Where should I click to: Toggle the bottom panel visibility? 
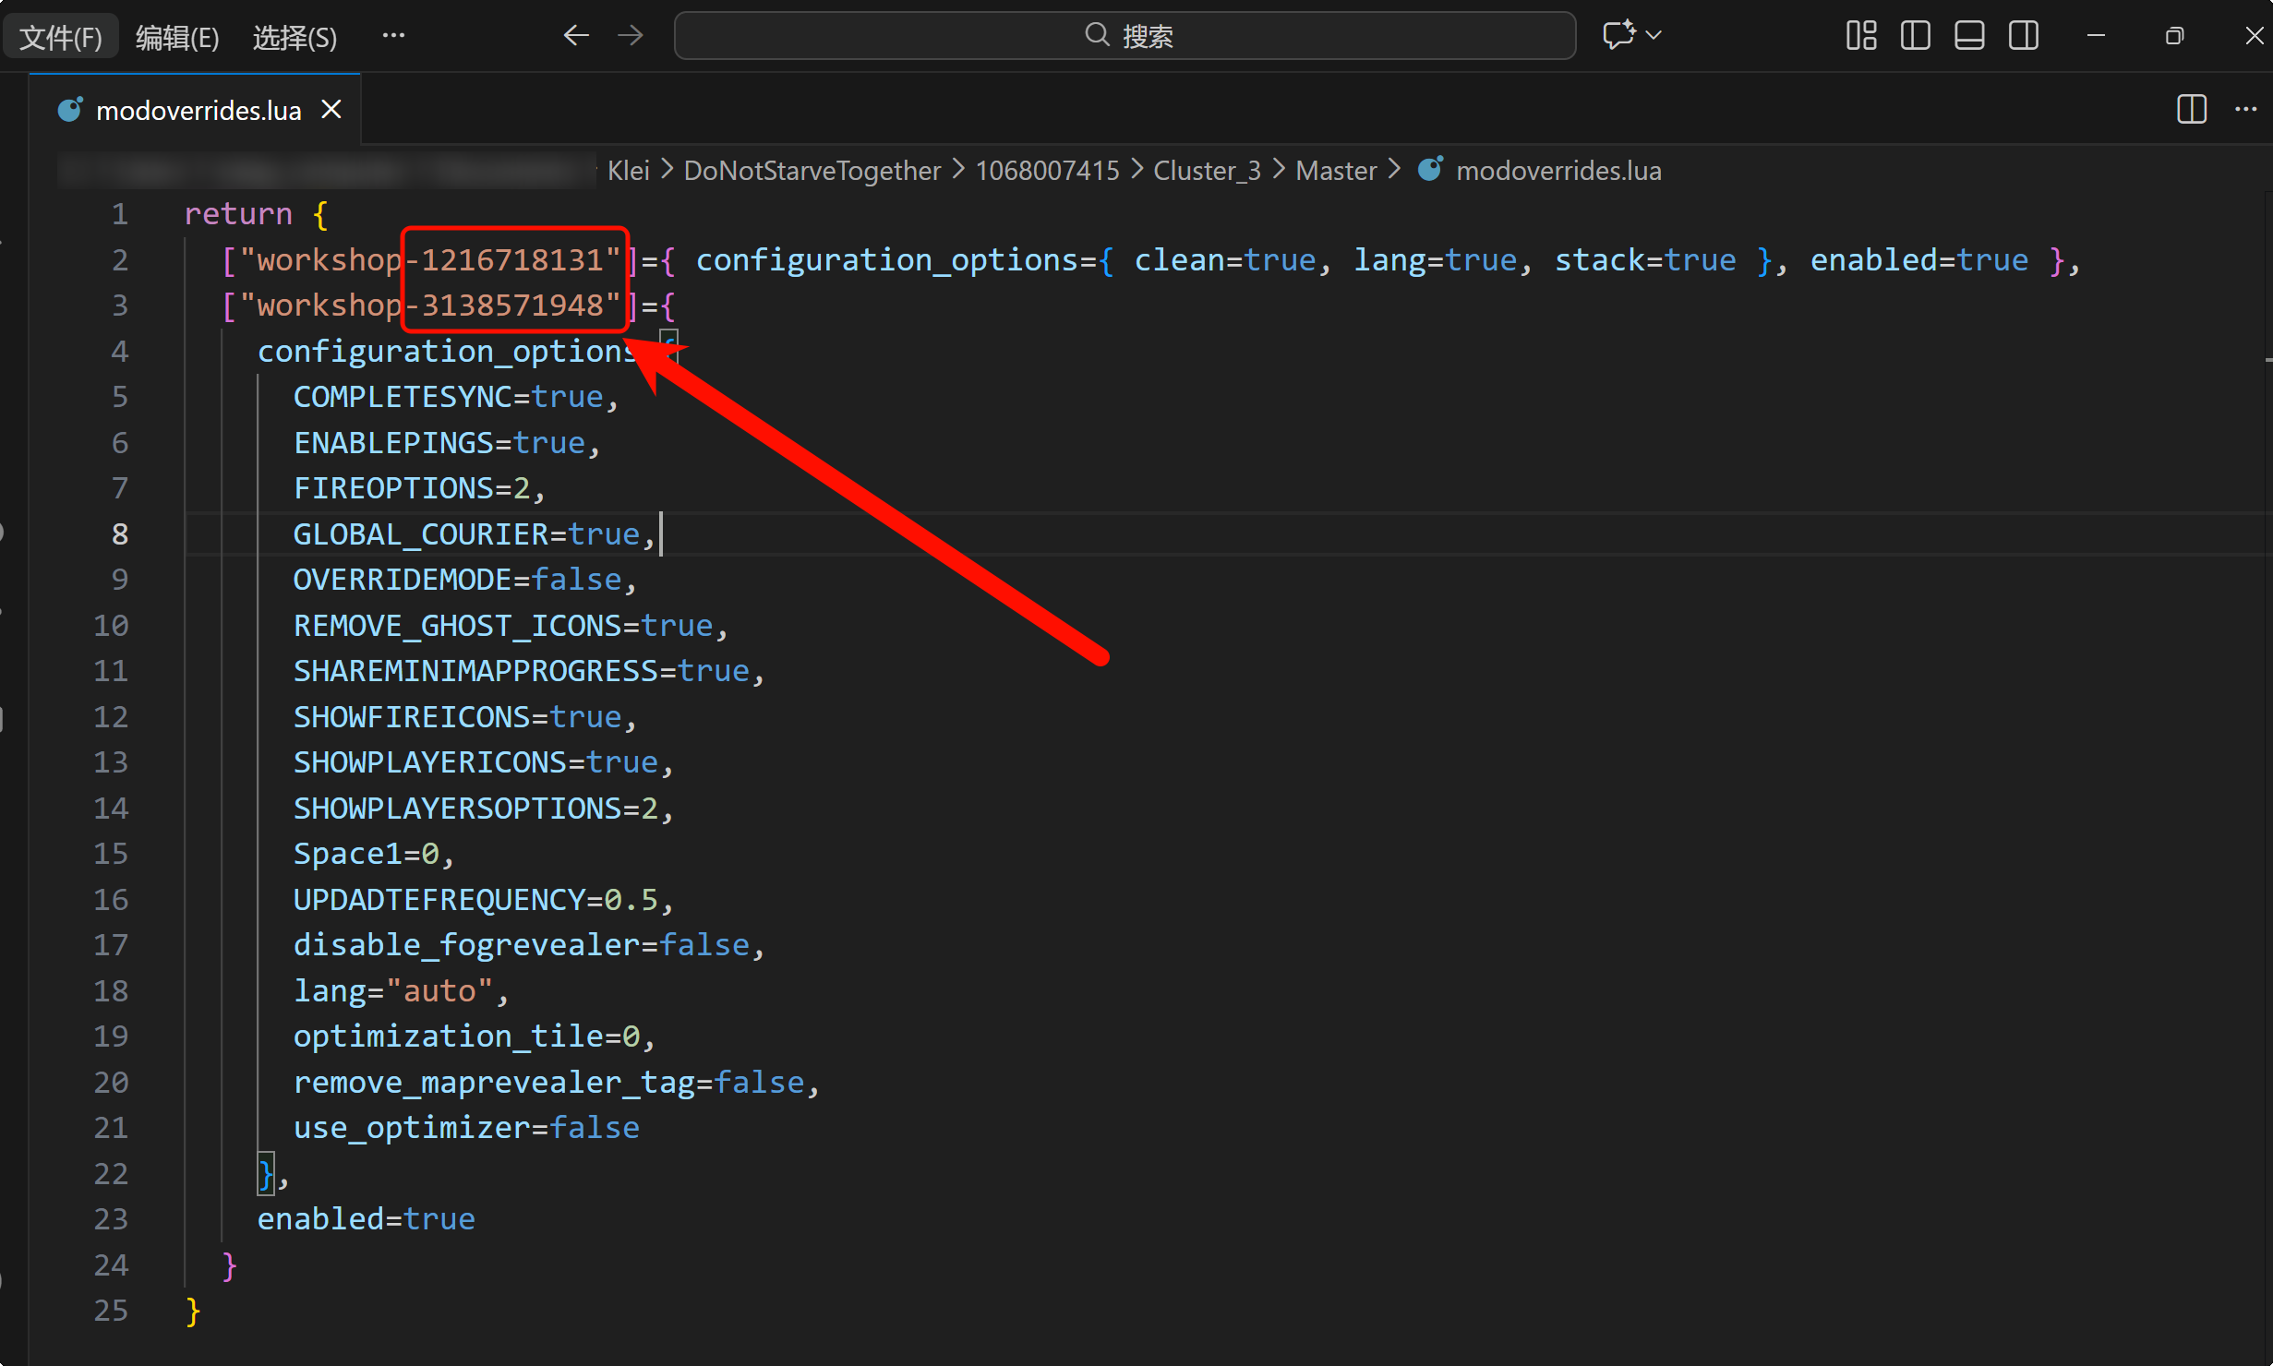1969,36
